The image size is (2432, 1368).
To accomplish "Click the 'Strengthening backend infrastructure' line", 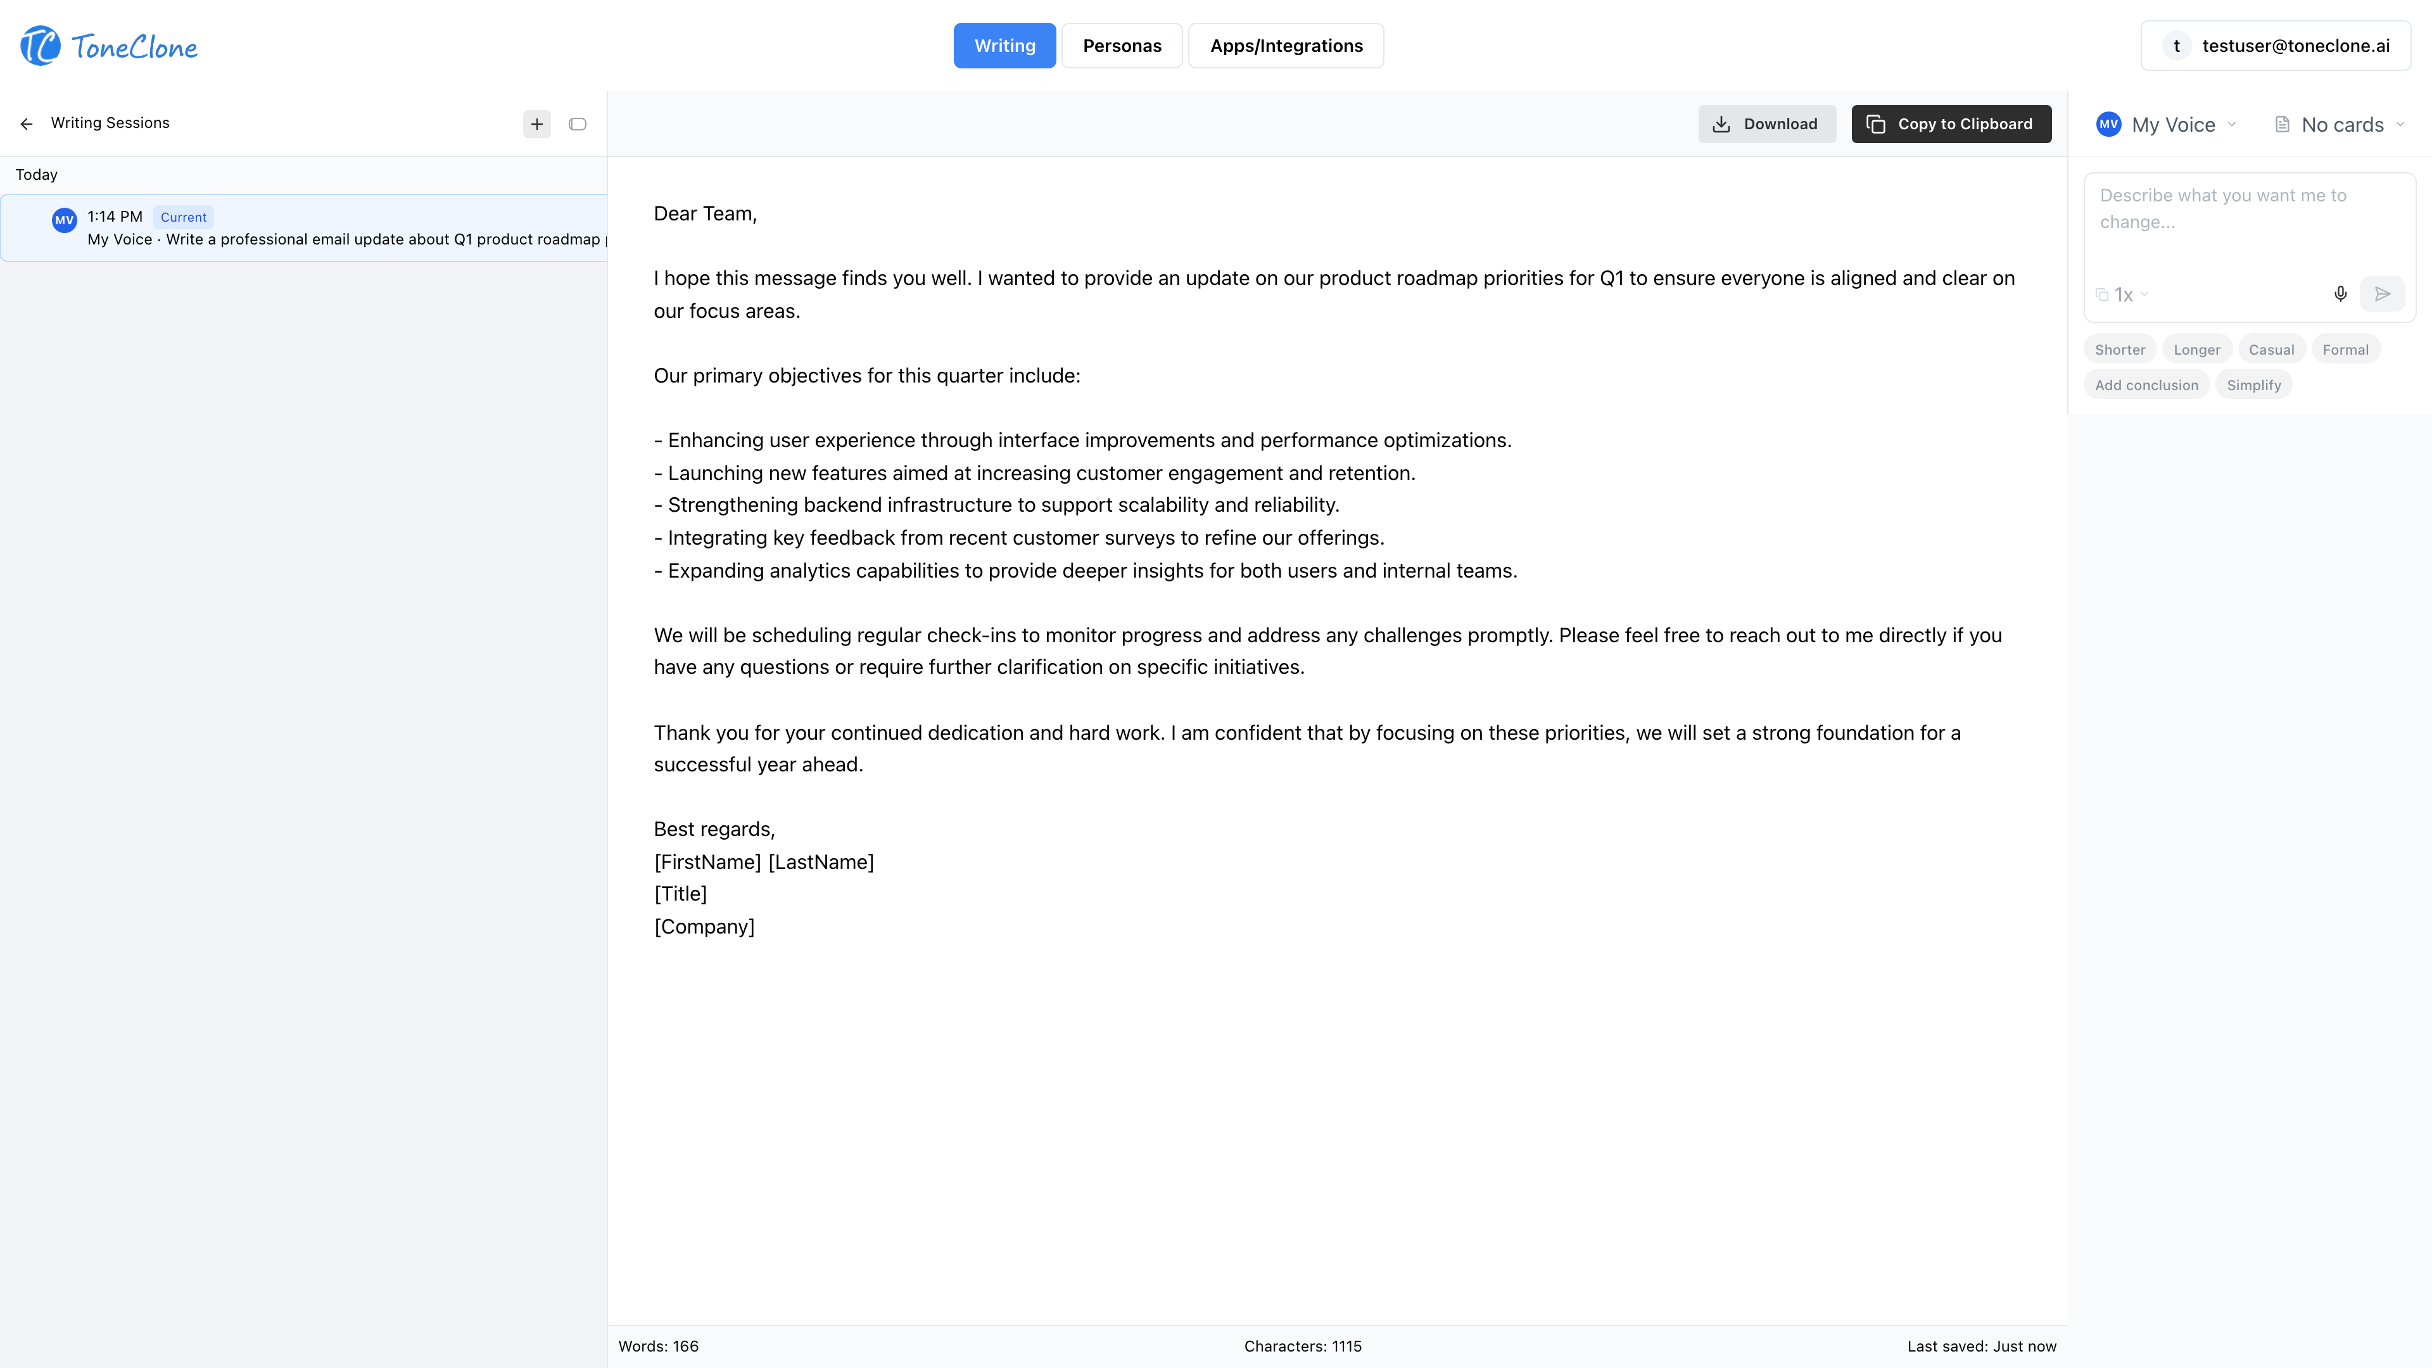I will coord(997,505).
